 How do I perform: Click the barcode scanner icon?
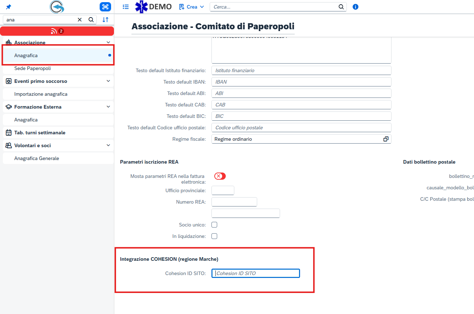point(105,7)
